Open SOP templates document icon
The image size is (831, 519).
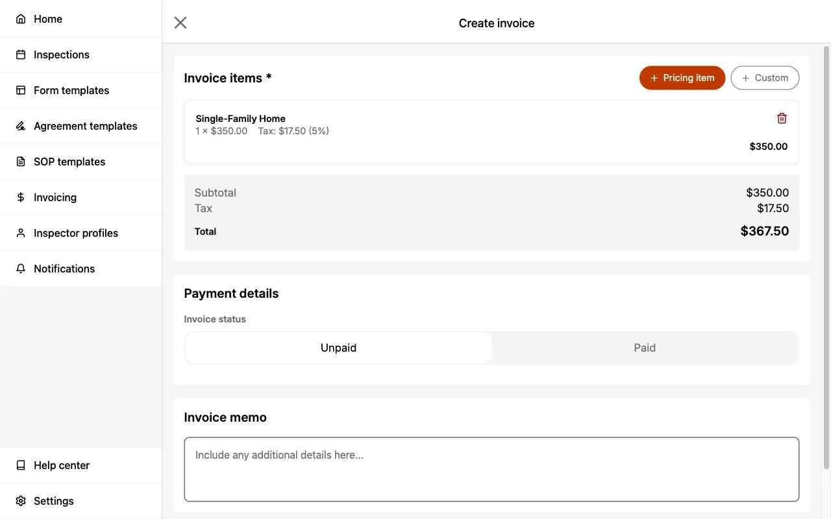pos(20,162)
